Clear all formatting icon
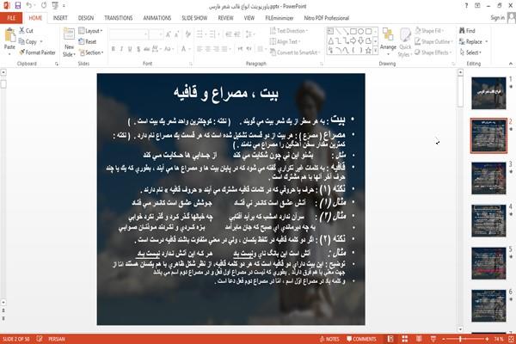Viewport: 516px width, 344px height. click(x=187, y=34)
